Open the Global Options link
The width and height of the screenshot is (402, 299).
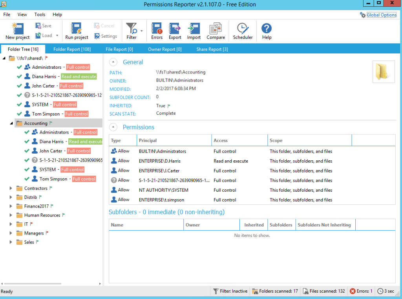382,15
